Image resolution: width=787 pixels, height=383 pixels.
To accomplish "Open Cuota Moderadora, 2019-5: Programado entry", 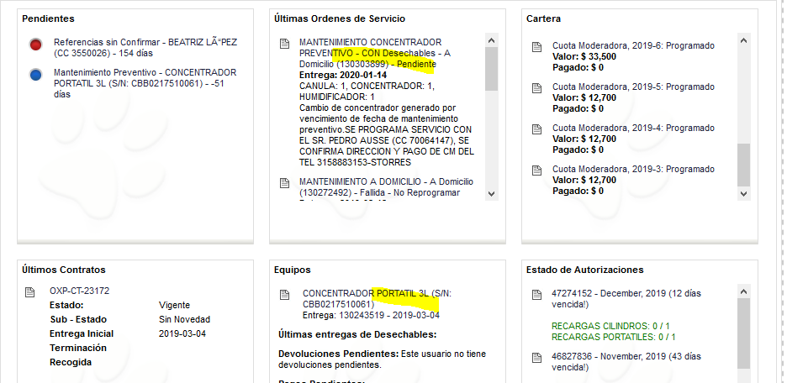I will [633, 87].
